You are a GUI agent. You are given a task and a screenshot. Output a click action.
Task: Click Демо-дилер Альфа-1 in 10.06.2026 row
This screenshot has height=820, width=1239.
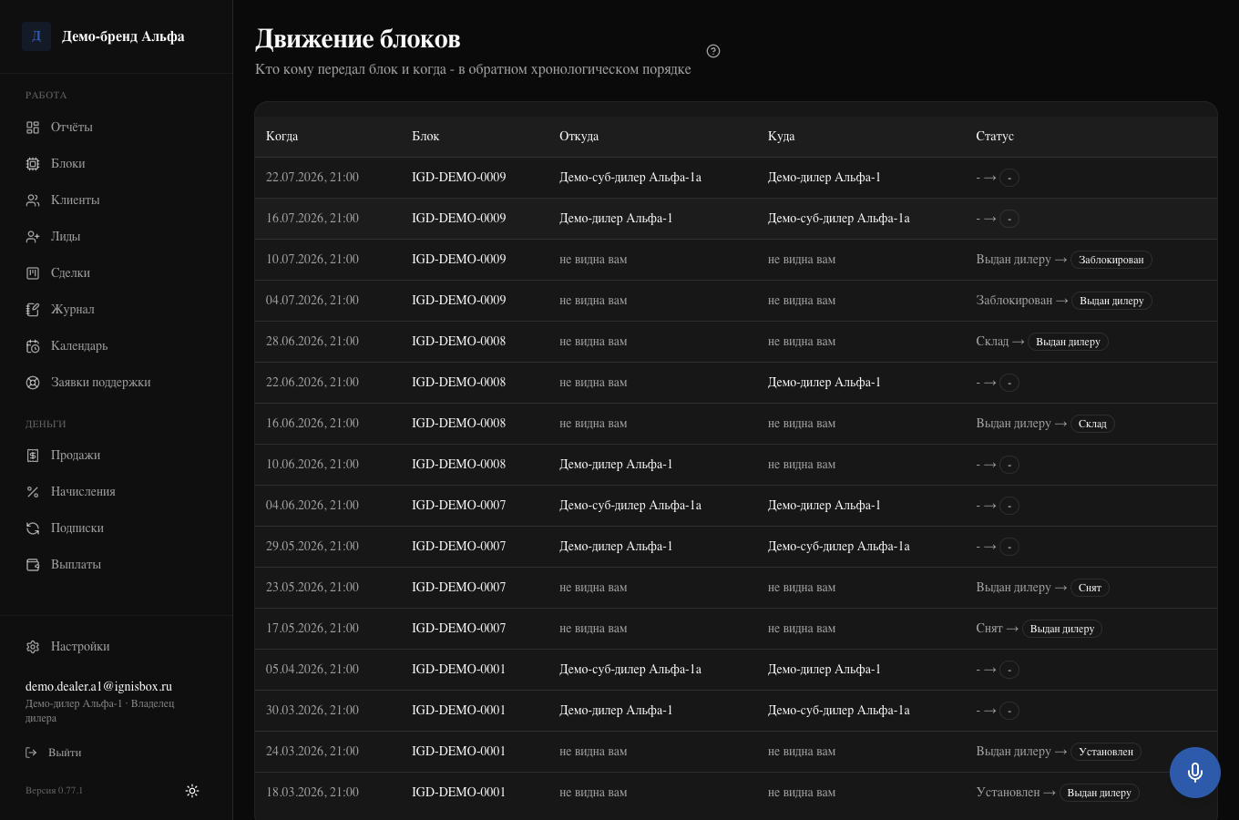click(616, 465)
